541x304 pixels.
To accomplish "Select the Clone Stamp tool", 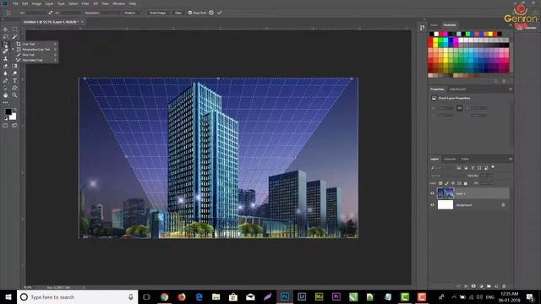I will point(5,58).
